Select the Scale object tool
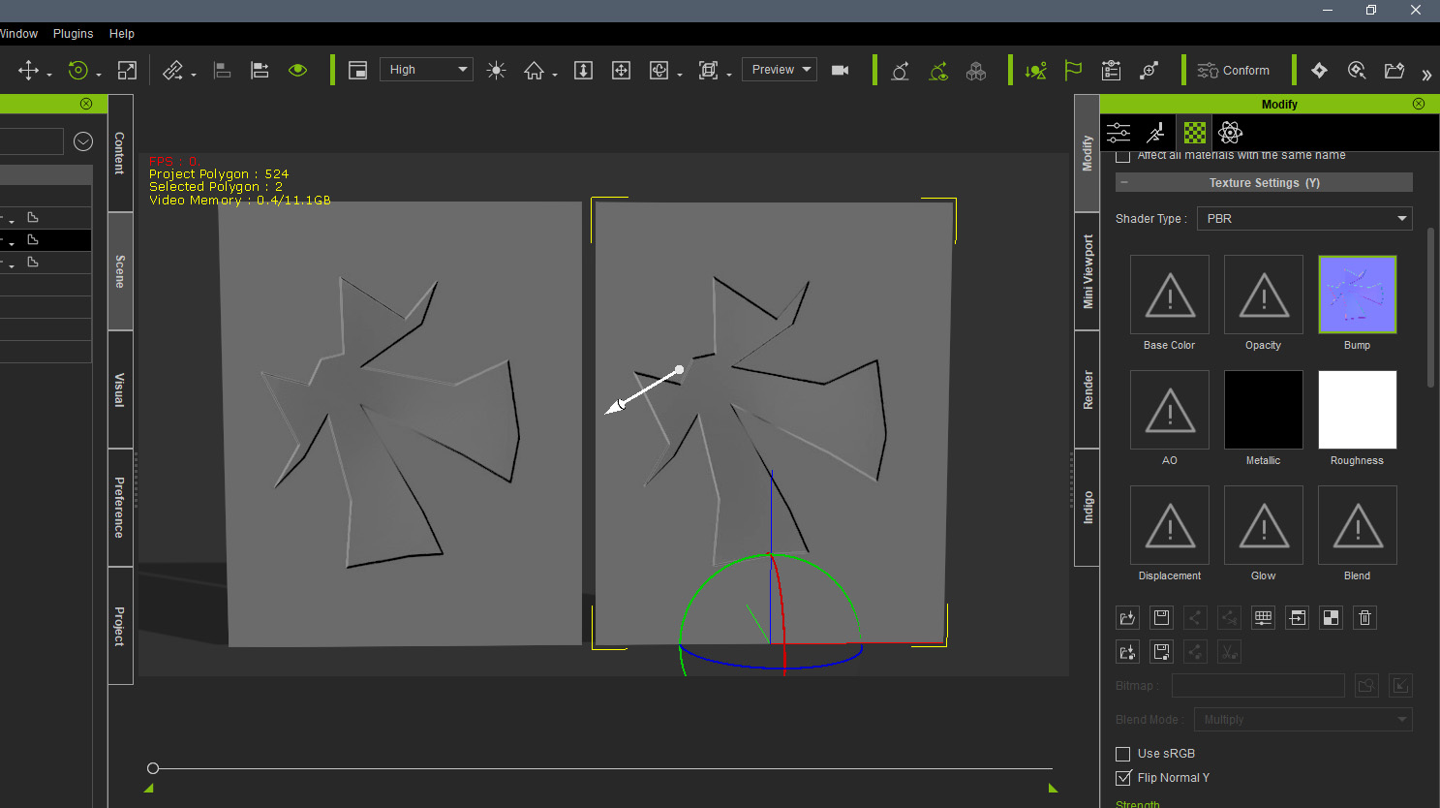This screenshot has height=808, width=1440. click(127, 70)
